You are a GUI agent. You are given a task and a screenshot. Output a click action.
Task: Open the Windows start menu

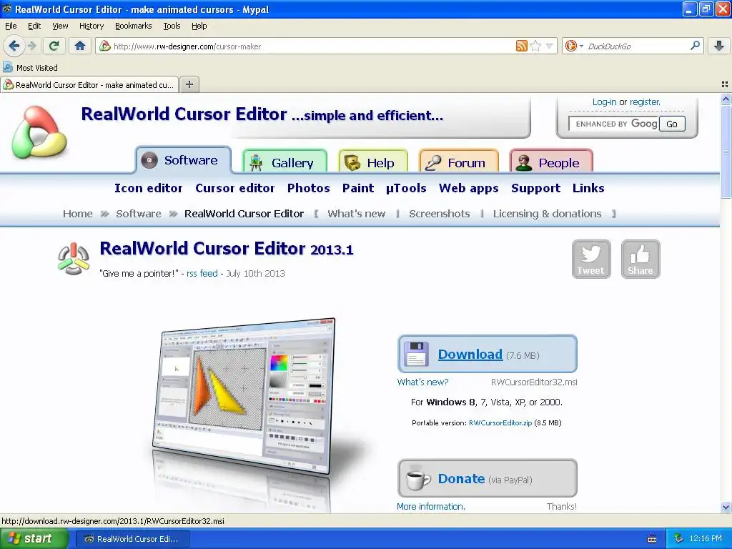34,538
